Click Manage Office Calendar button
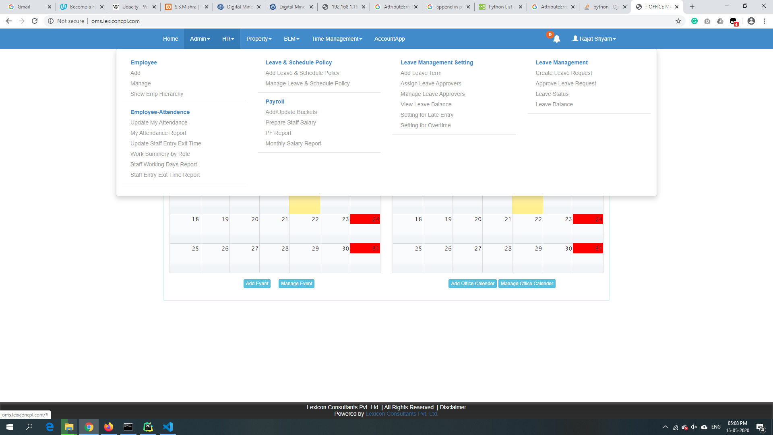The height and width of the screenshot is (435, 773). pyautogui.click(x=527, y=283)
